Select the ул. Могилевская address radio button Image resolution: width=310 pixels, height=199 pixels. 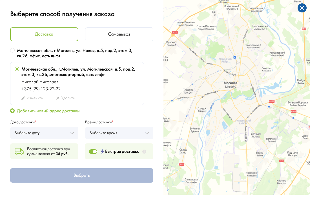[17, 69]
